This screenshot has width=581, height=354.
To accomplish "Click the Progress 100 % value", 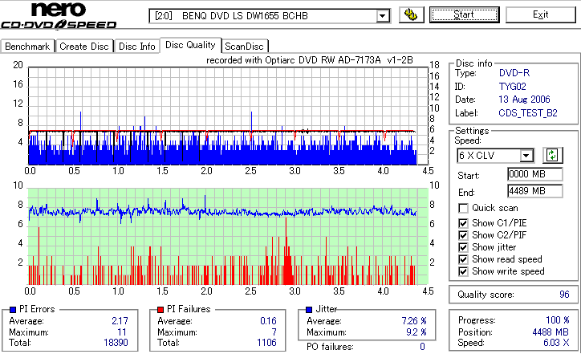I will click(558, 320).
